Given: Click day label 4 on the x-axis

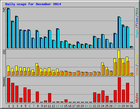Looking at the screenshot, I should tap(21, 106).
